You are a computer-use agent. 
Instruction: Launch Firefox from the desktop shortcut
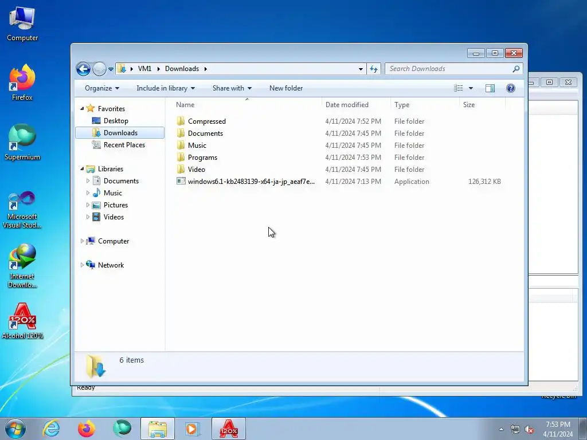click(x=22, y=82)
